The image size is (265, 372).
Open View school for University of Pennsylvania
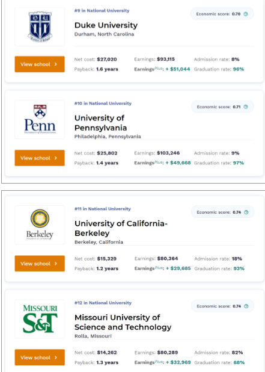click(40, 158)
